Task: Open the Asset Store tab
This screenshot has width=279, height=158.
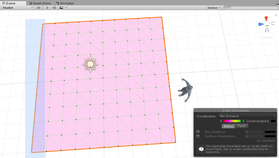Action: coord(40,3)
